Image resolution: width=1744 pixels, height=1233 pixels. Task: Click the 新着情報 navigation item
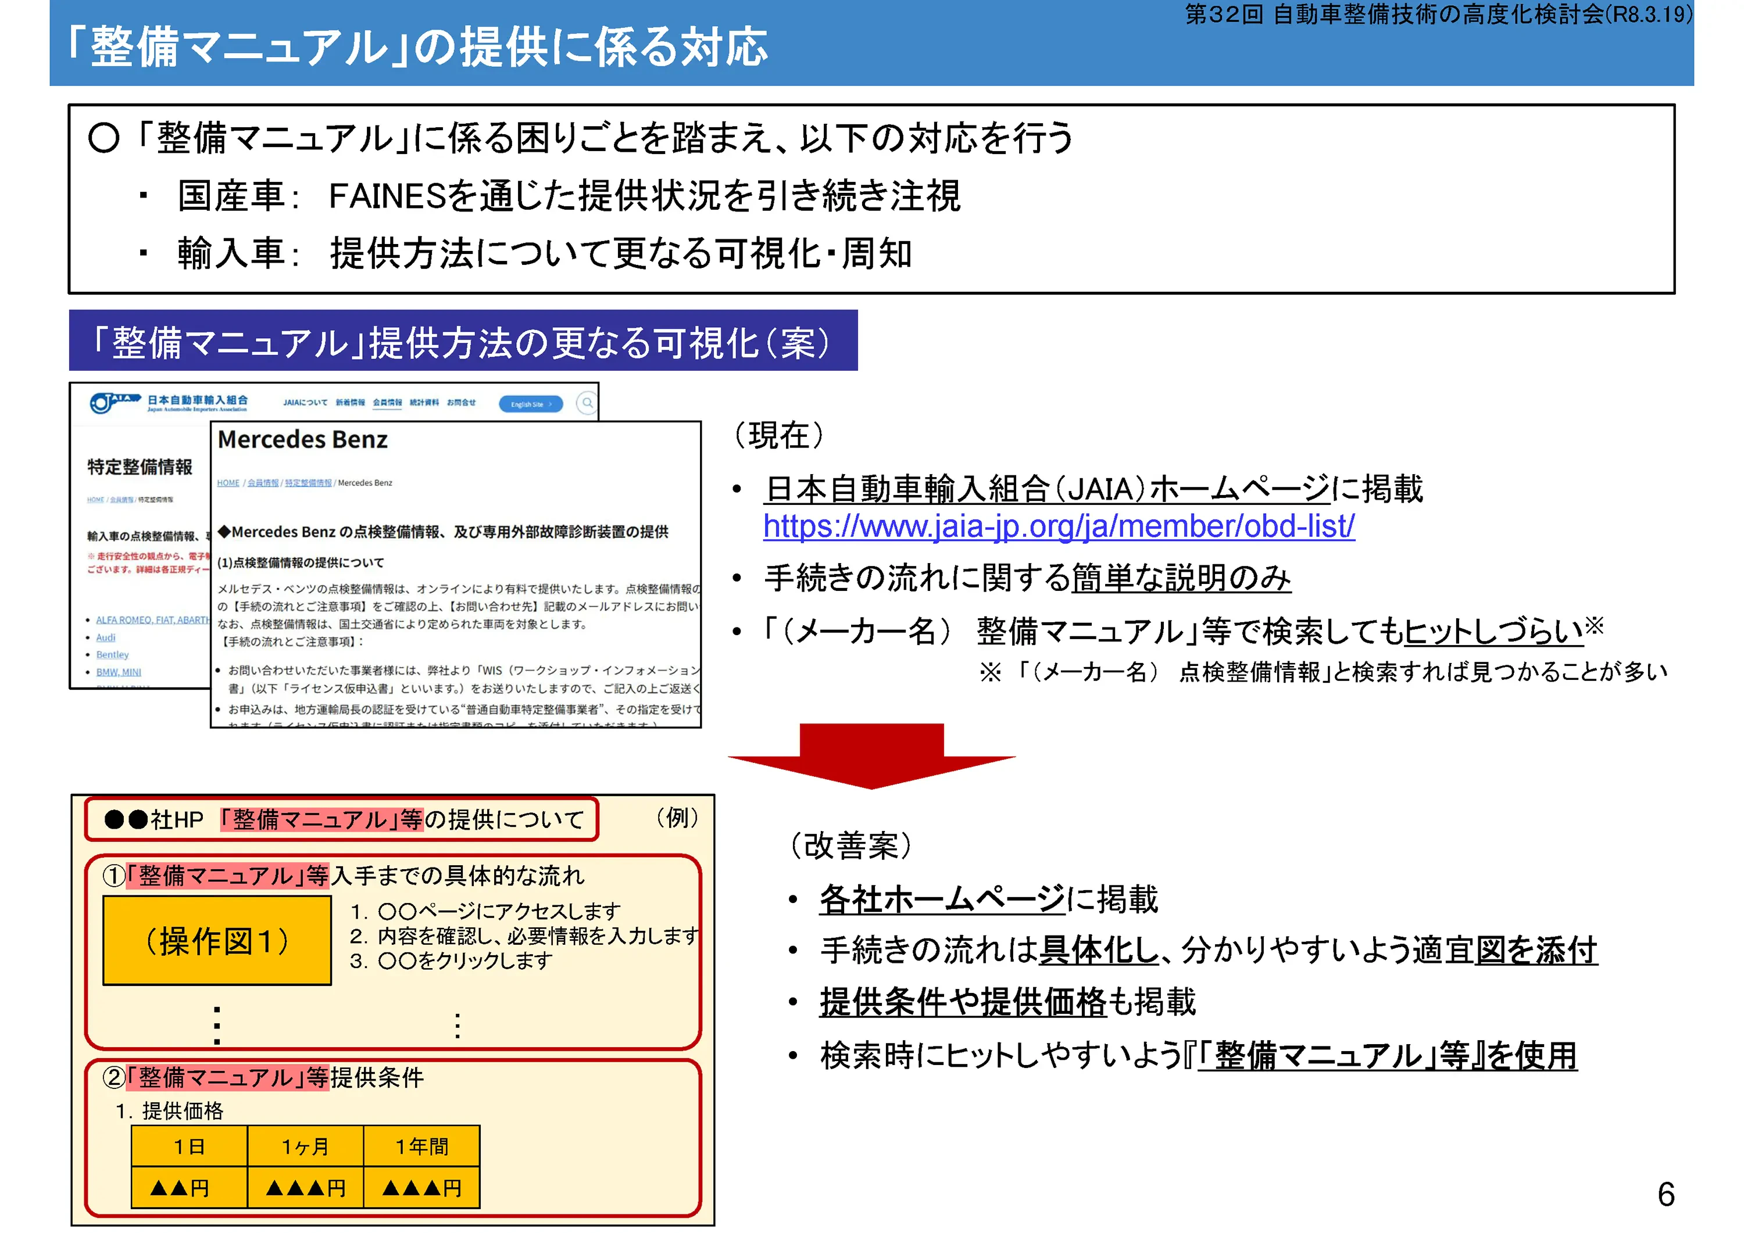pyautogui.click(x=349, y=403)
